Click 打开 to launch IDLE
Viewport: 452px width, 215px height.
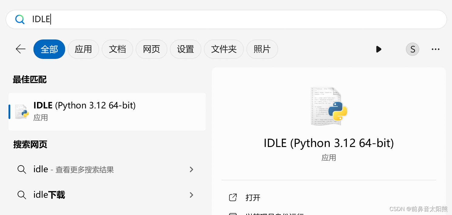point(253,198)
